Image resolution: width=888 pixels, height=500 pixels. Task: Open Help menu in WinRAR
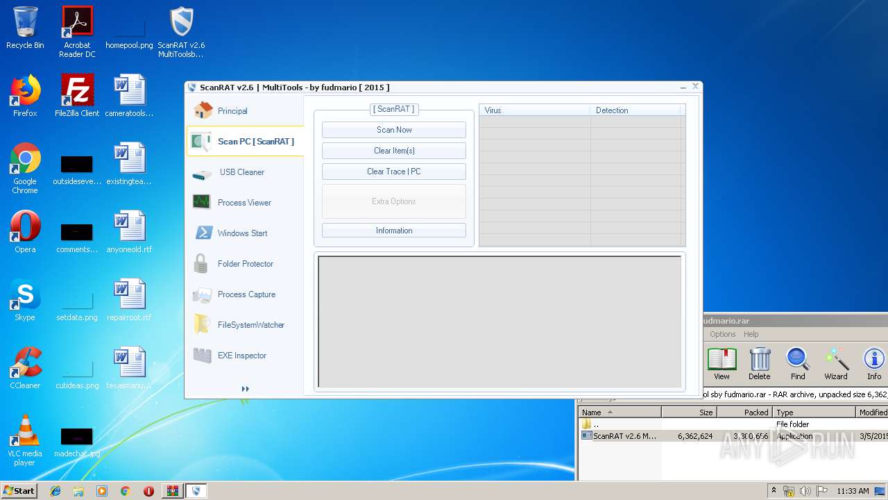click(x=751, y=334)
